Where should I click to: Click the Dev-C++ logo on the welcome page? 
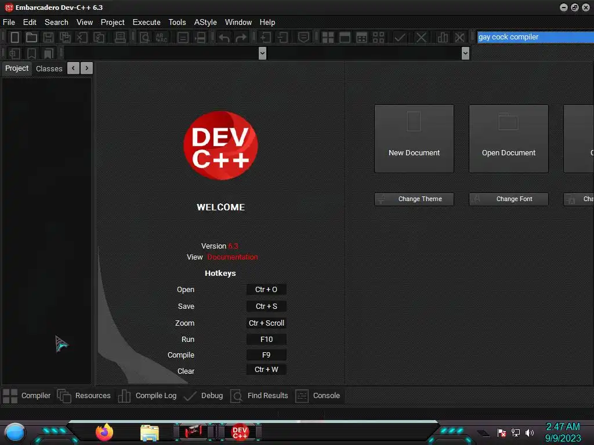coord(220,145)
